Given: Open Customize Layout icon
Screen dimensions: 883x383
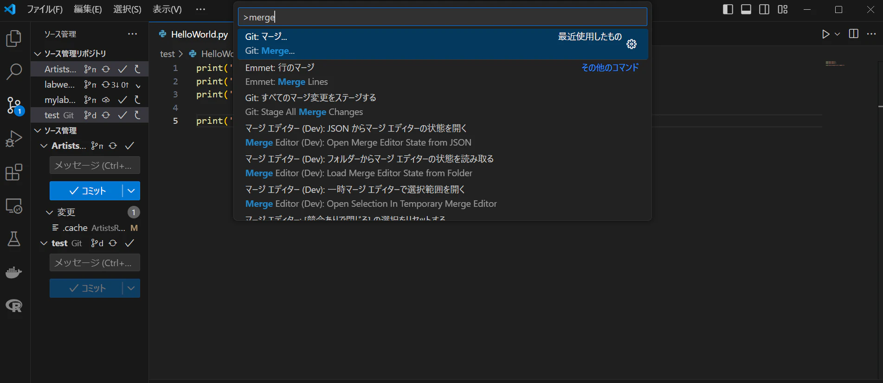Looking at the screenshot, I should pos(783,9).
